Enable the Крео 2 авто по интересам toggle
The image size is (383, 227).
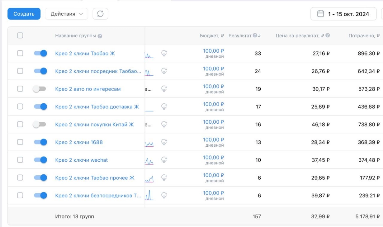pos(39,89)
